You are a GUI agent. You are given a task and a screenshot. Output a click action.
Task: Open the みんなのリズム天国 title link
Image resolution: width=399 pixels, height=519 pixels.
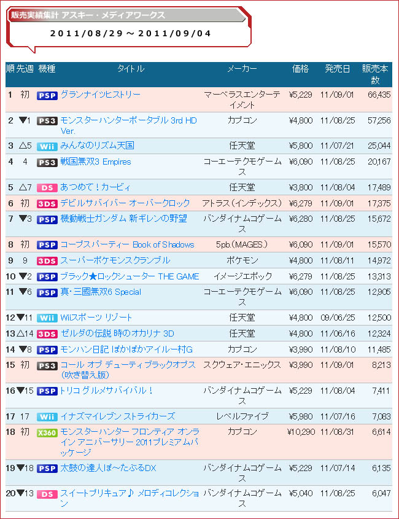coord(97,146)
